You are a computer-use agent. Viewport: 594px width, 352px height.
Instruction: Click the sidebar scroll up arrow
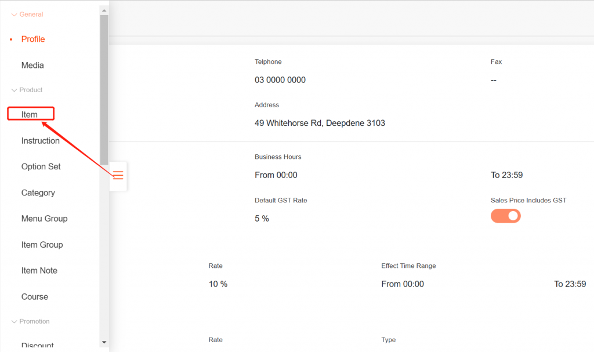104,10
